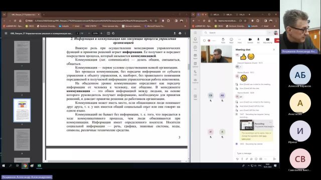
Task: Reload the PDF browser page
Action: pyautogui.click(x=15, y=21)
